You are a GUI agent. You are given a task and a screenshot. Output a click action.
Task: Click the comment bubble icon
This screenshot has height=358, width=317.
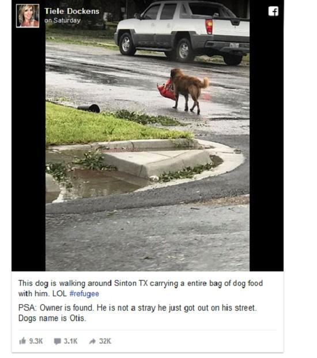[x=58, y=341]
